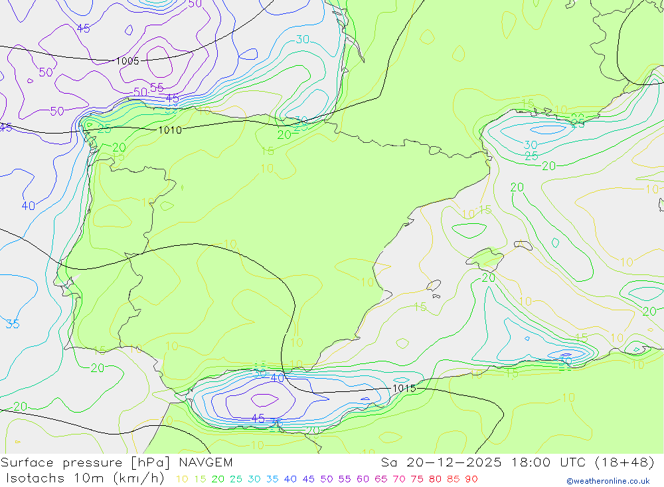Click the pink 70 legend value
The height and width of the screenshot is (487, 664).
coord(399,480)
